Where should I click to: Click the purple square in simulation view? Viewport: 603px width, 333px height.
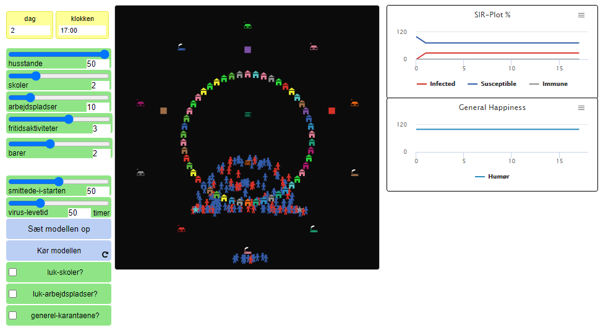pyautogui.click(x=247, y=49)
